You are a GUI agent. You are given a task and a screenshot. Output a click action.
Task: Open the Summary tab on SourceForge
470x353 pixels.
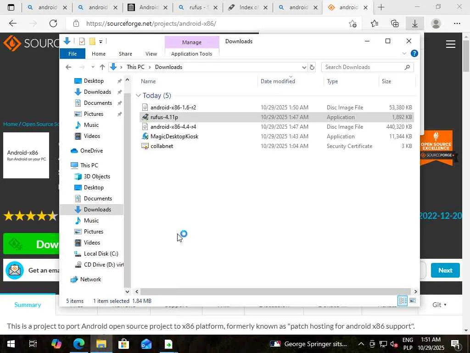(28, 305)
